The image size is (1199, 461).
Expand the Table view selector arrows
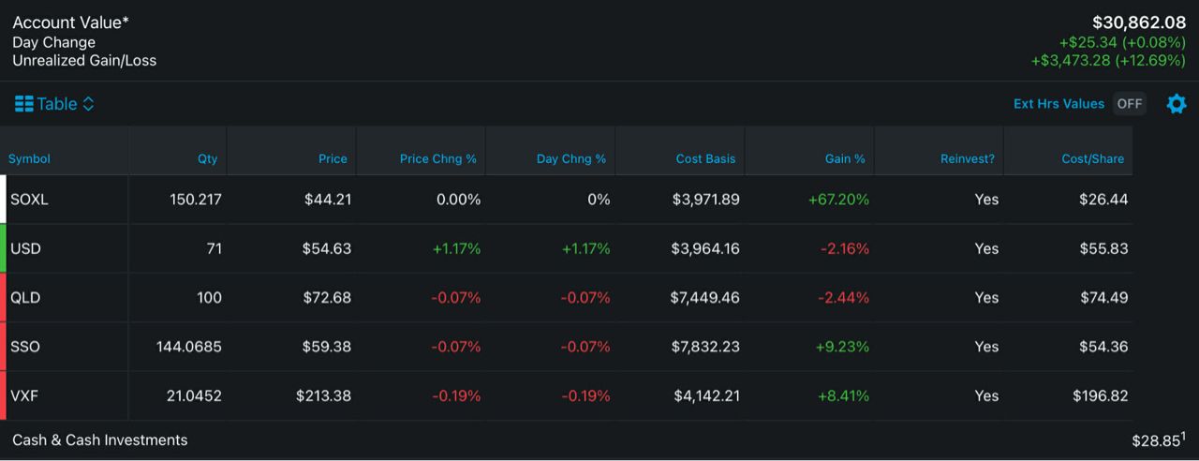click(89, 104)
